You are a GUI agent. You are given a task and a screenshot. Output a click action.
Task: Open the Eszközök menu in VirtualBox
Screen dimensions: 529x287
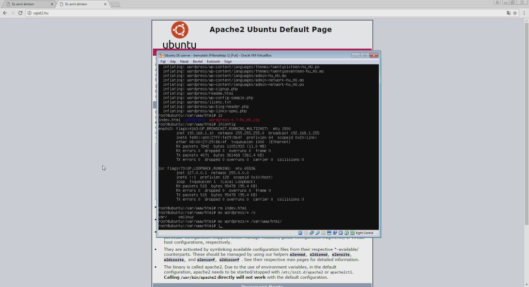[213, 62]
